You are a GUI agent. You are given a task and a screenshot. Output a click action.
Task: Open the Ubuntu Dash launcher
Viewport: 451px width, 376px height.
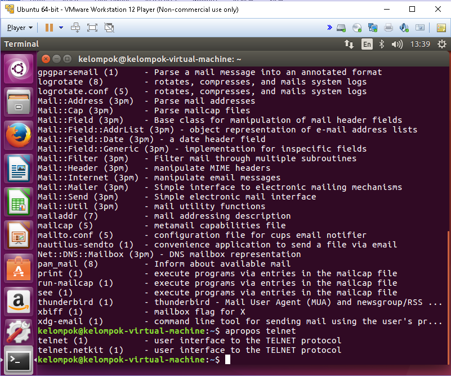[19, 69]
